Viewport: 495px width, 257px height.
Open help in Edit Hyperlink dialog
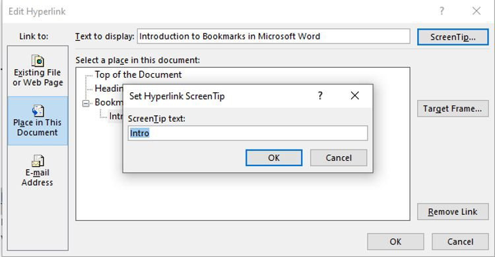click(442, 11)
